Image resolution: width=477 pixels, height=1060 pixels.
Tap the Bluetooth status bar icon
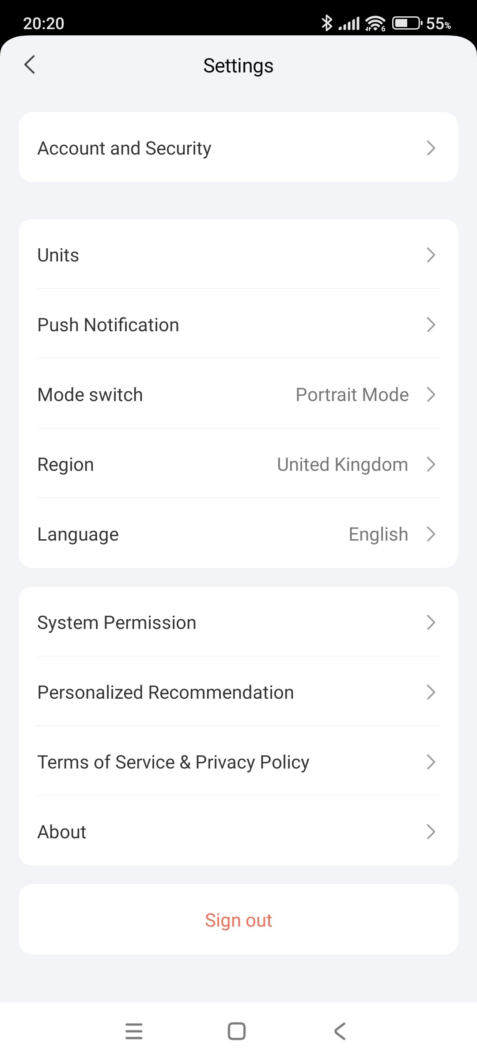click(327, 23)
